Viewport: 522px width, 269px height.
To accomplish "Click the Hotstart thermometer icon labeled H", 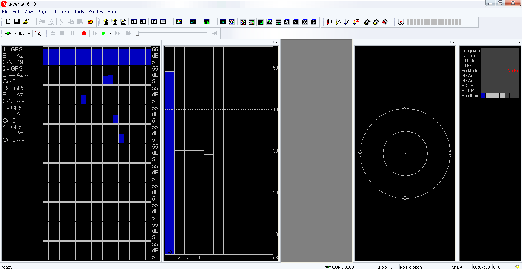I will [x=329, y=22].
